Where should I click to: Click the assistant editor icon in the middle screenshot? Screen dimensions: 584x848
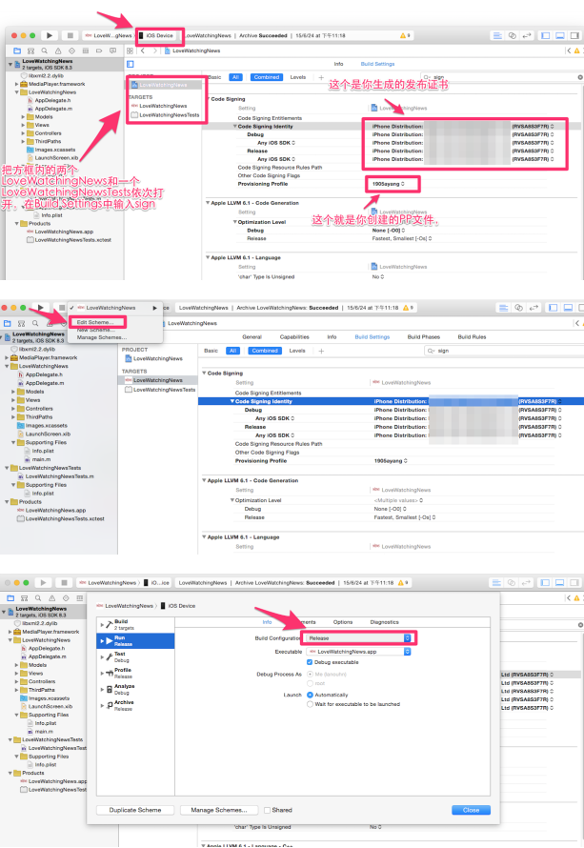(x=518, y=308)
